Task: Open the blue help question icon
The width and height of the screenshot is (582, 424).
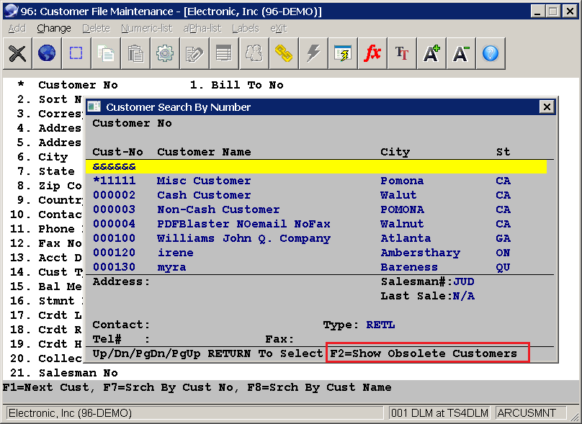Action: (x=491, y=53)
